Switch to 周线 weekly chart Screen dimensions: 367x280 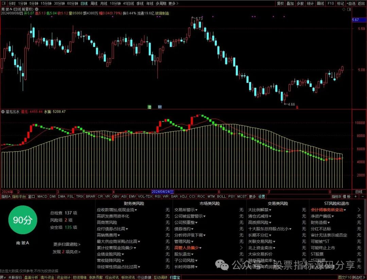(94, 3)
